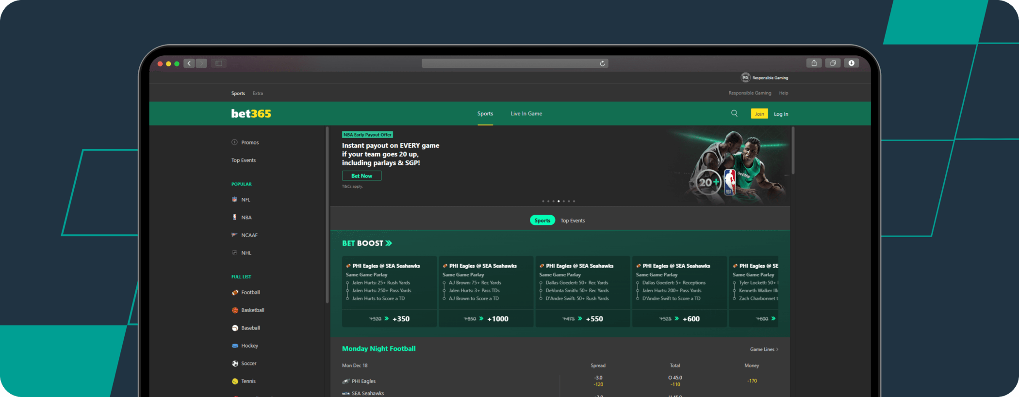This screenshot has height=397, width=1019.
Task: Click the Soccer ball icon
Action: (235, 364)
